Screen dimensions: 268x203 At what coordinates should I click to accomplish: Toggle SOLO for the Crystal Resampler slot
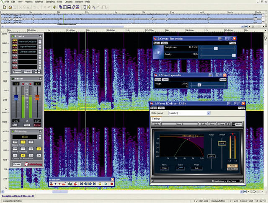click(x=15, y=47)
